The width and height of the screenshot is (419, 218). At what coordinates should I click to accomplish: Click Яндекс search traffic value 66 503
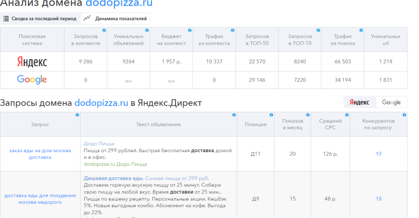click(342, 61)
